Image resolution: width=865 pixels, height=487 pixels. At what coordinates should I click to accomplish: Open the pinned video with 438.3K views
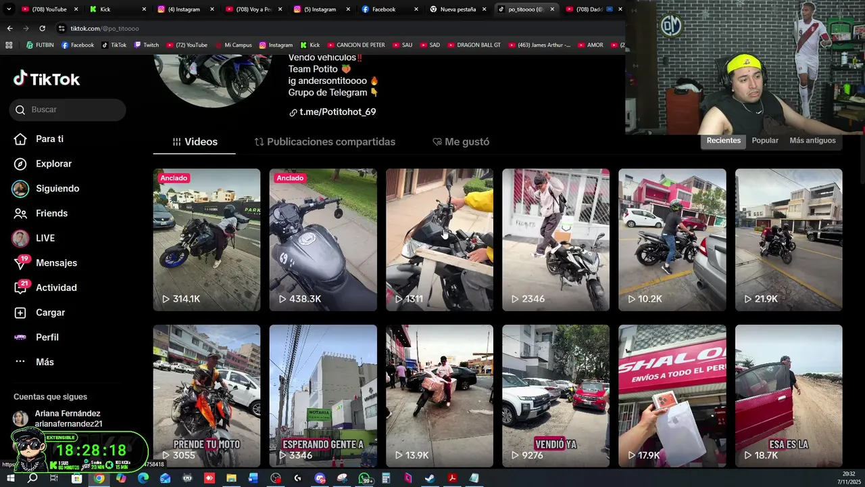click(x=323, y=239)
